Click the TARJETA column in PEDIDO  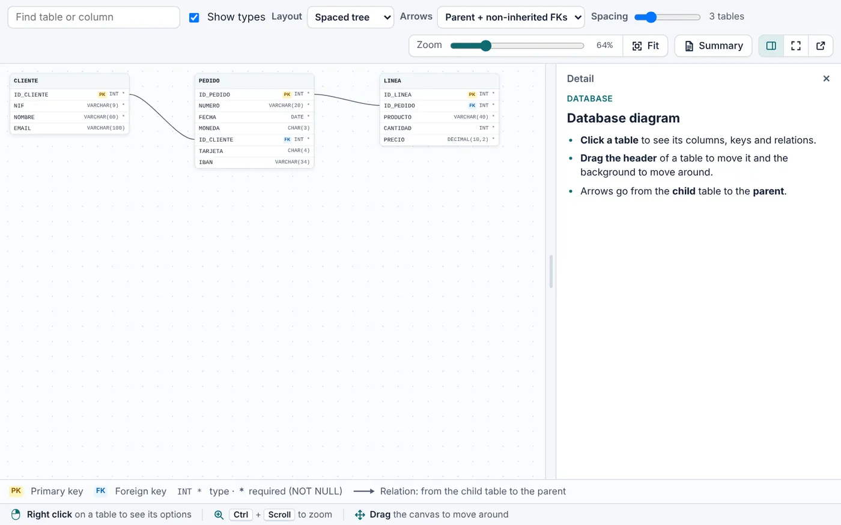(x=254, y=151)
